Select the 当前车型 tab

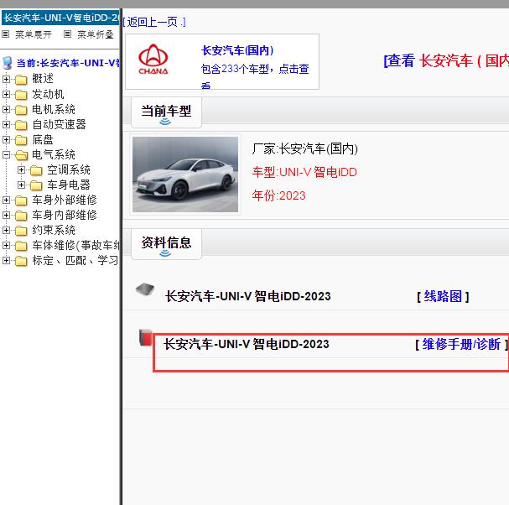click(166, 112)
